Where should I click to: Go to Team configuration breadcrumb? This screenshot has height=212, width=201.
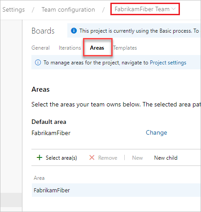pos(68,9)
